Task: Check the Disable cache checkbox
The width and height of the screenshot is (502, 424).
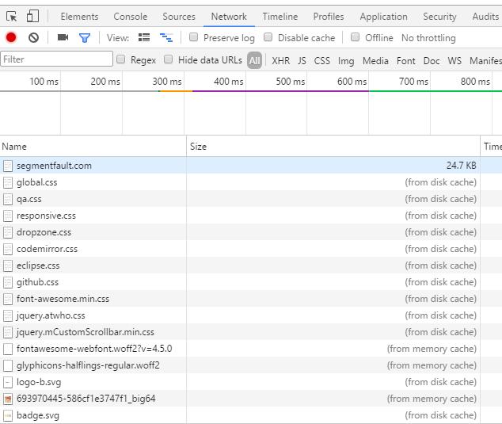Action: [x=268, y=37]
